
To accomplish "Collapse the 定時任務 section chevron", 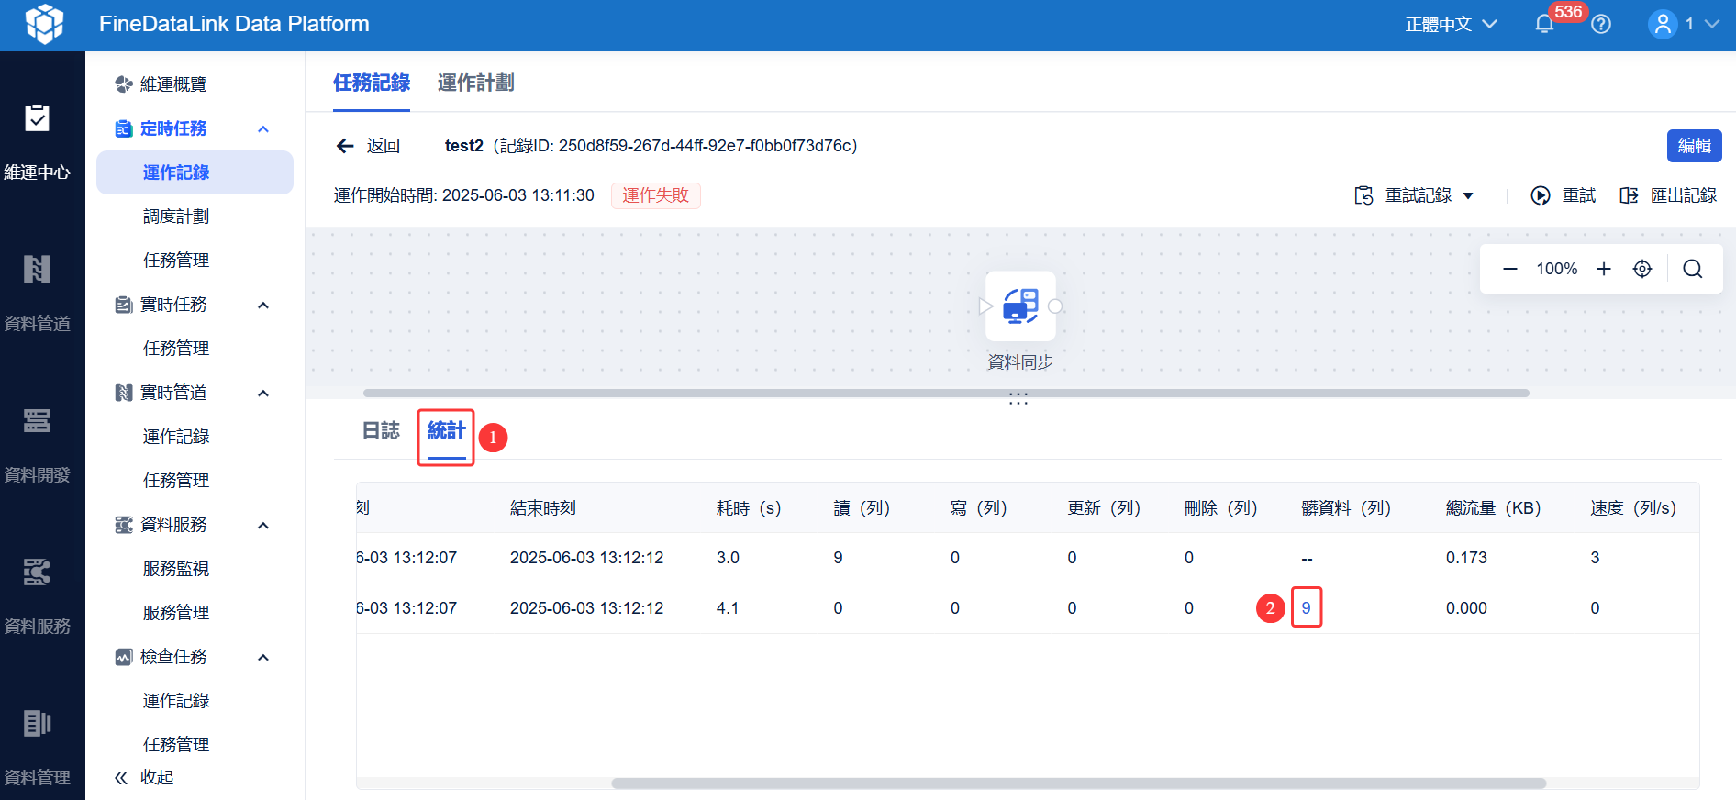I will coord(263,129).
